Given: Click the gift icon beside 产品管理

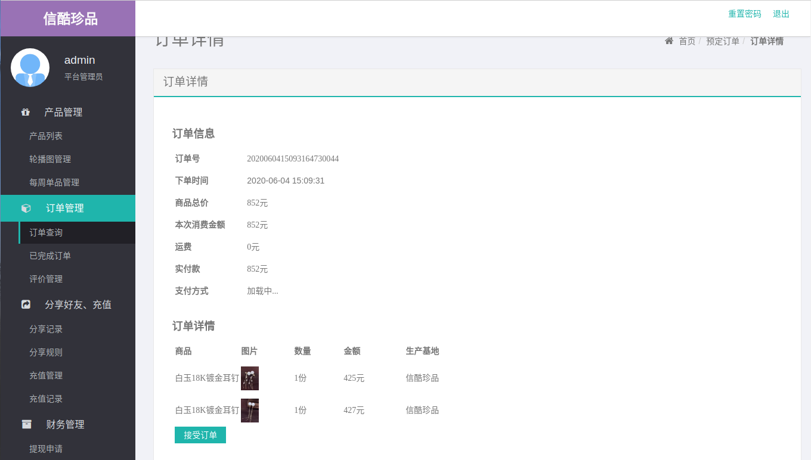Looking at the screenshot, I should tap(26, 112).
